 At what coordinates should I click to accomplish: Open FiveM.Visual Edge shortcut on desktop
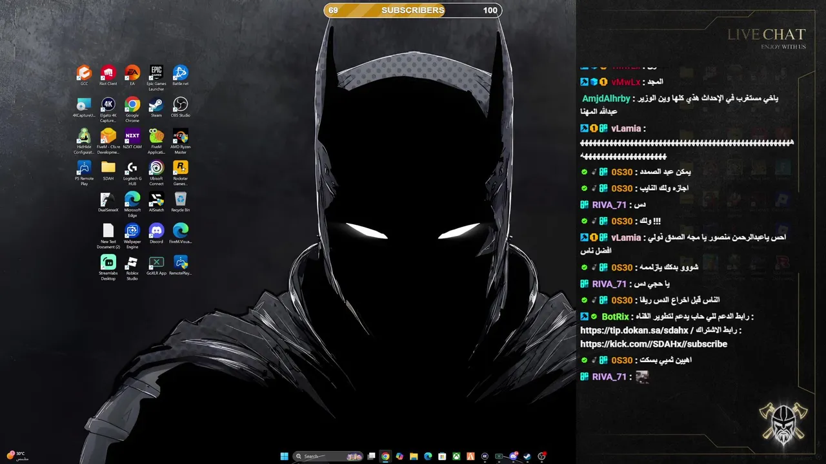click(180, 233)
